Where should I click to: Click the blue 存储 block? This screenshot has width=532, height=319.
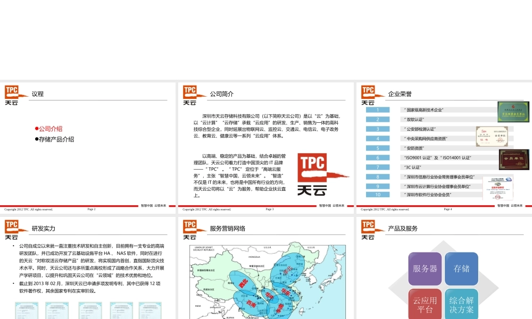[x=461, y=269]
